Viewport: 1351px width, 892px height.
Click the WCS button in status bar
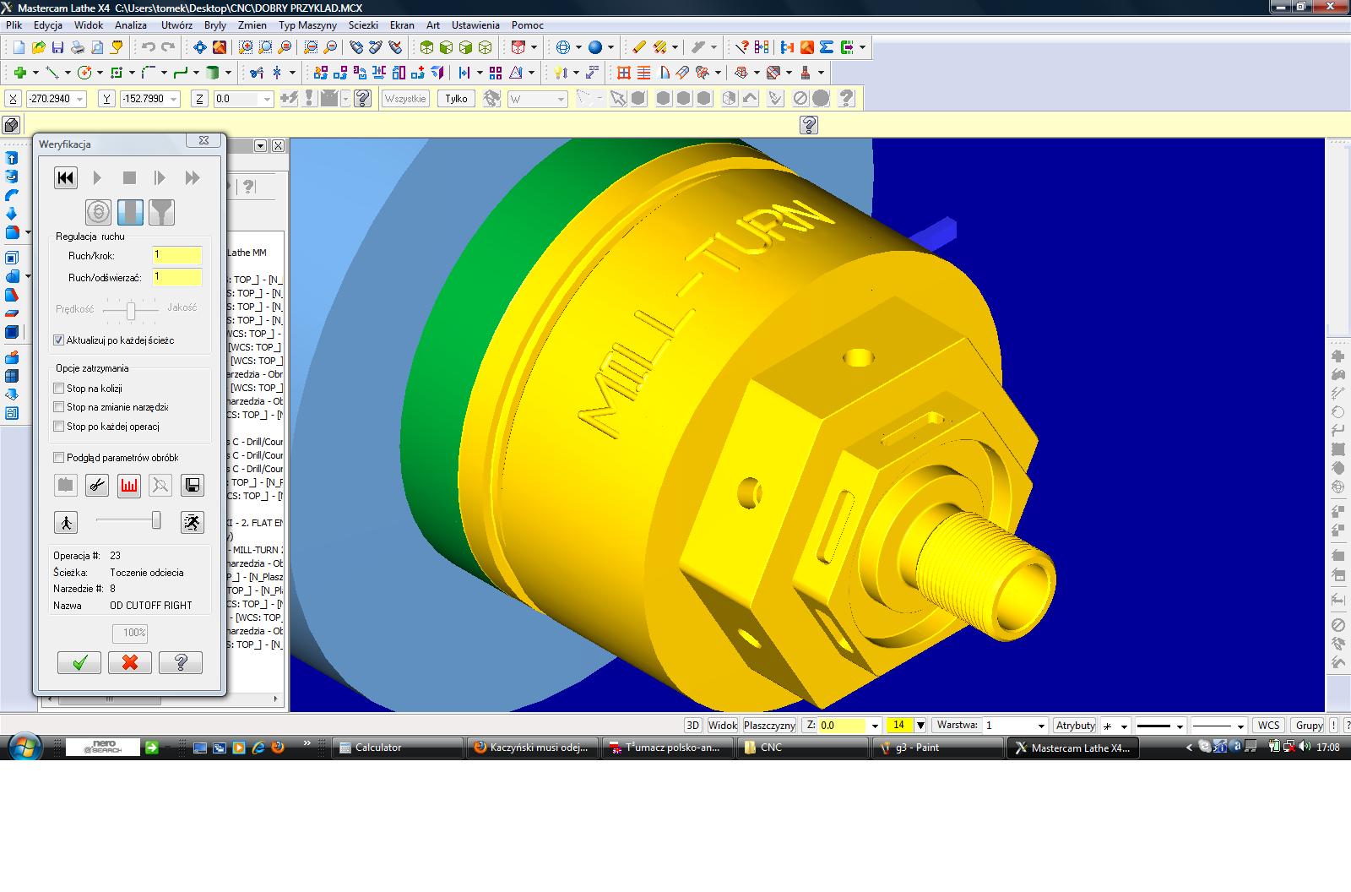point(1268,726)
